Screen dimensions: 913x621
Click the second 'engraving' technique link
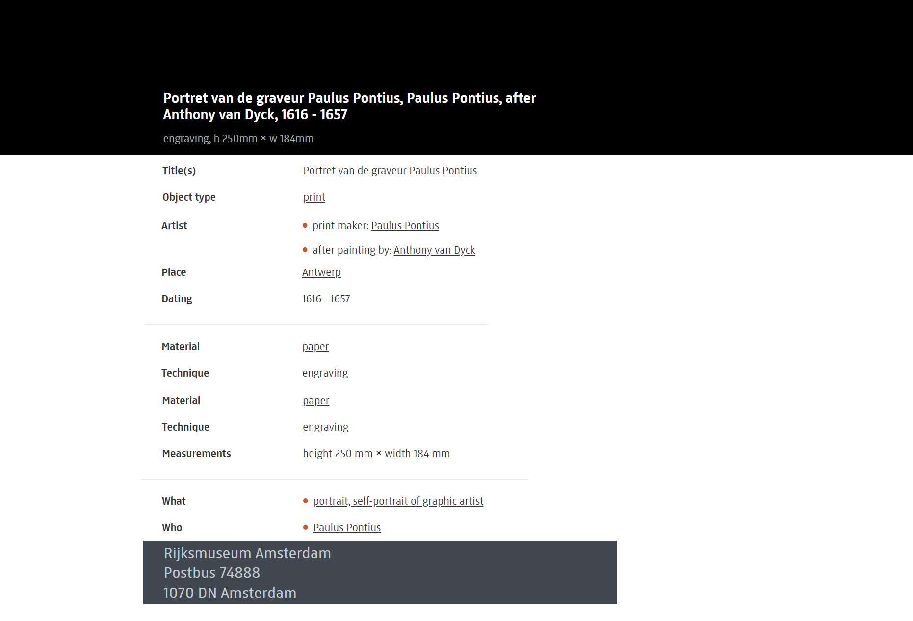click(325, 427)
